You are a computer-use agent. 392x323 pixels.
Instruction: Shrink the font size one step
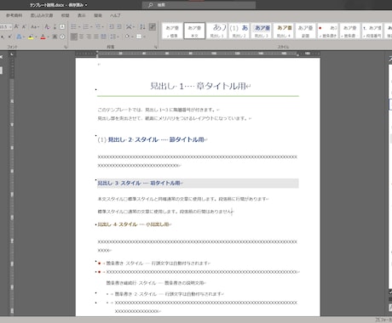[24, 26]
